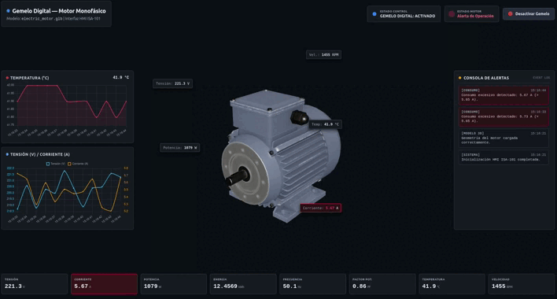The image size is (557, 299).
Task: Click the Factor Pot. 0.86 card
Action: tap(382, 284)
